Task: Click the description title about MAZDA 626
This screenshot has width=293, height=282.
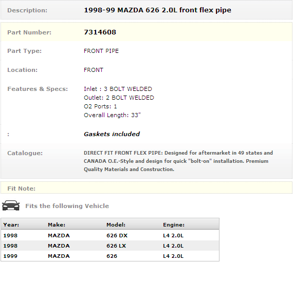Action: 157,10
